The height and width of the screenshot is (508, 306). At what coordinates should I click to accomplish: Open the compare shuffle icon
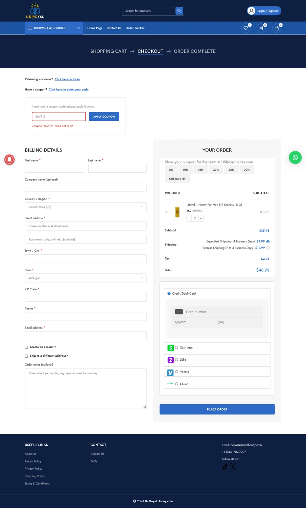[261, 28]
